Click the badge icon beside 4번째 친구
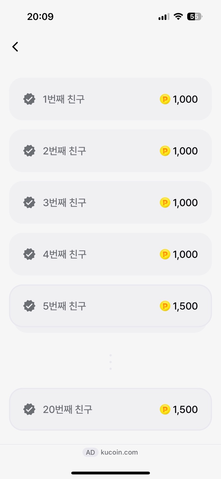221x479 pixels. tap(29, 254)
